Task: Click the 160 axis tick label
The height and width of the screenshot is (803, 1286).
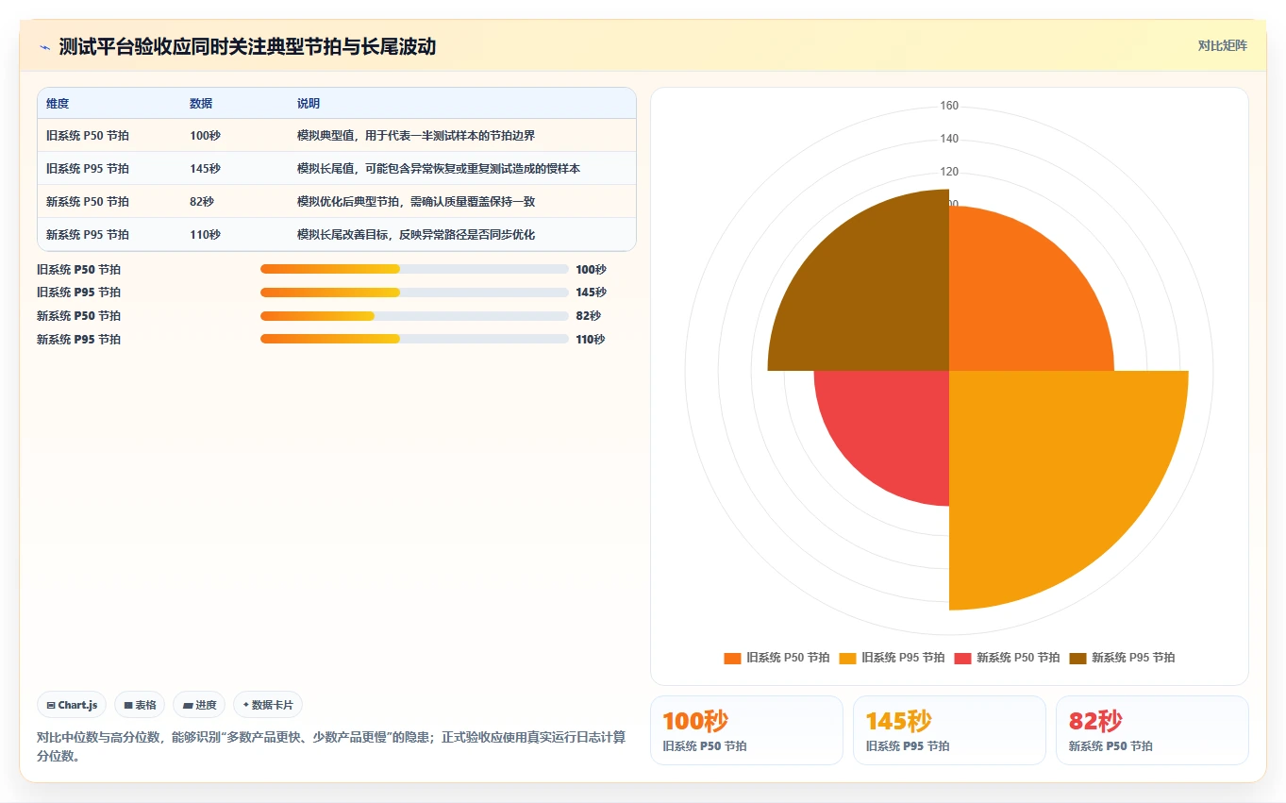Action: point(949,106)
